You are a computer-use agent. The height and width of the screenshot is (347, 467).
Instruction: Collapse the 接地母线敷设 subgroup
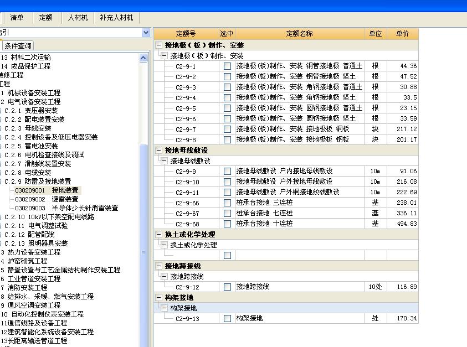(x=164, y=160)
